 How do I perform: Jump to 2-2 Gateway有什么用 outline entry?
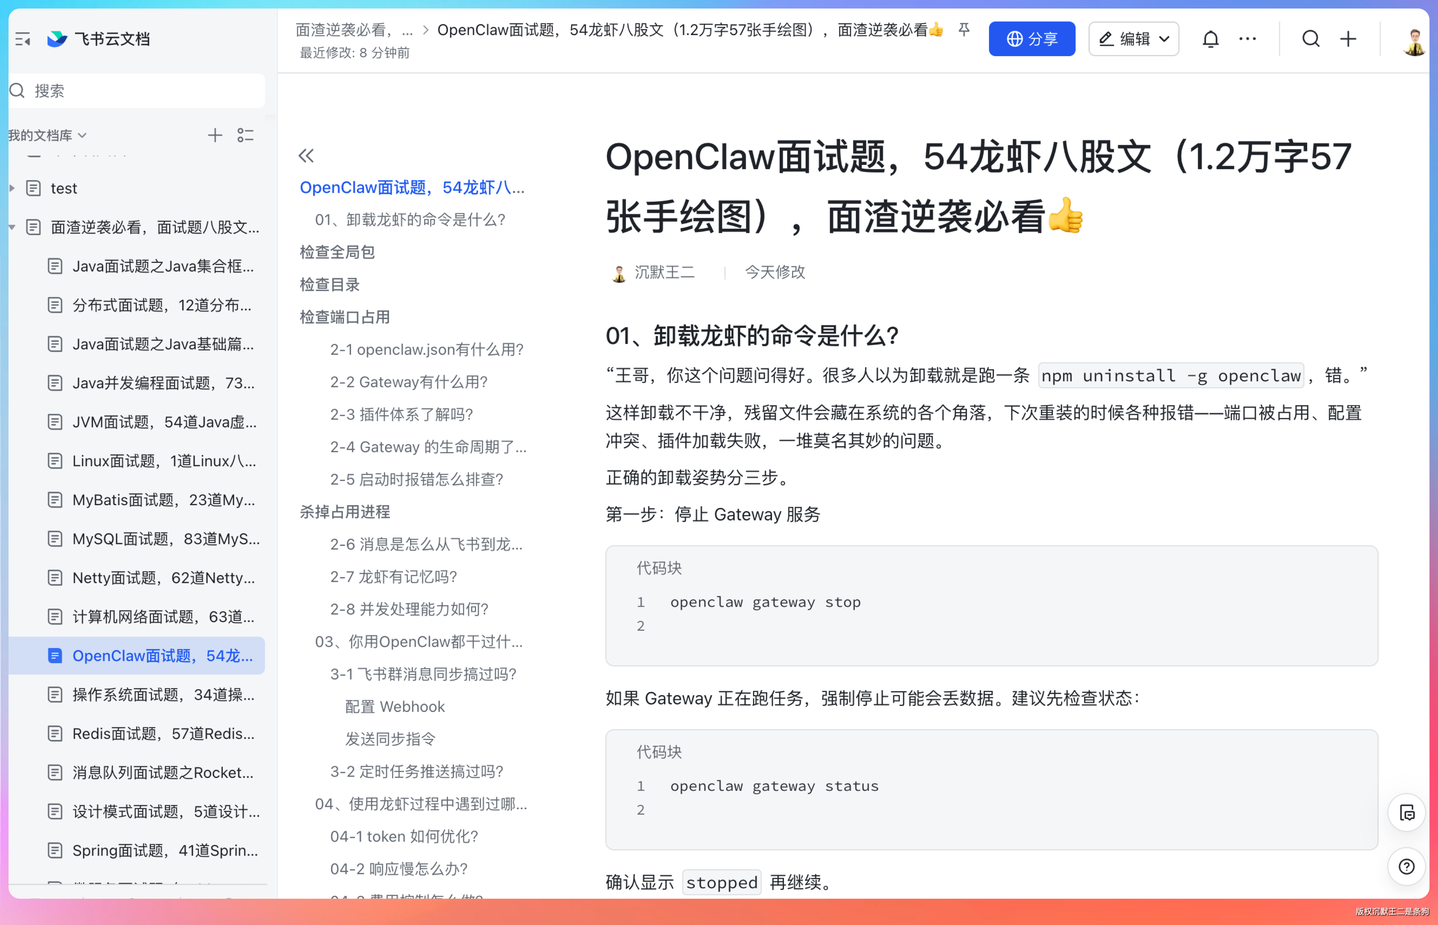click(409, 382)
